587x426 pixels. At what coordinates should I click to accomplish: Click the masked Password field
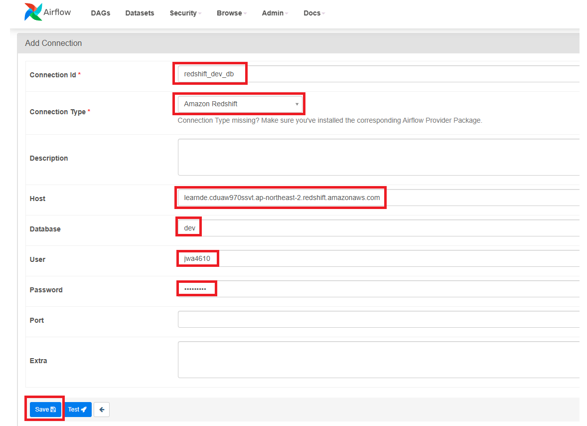(379, 289)
